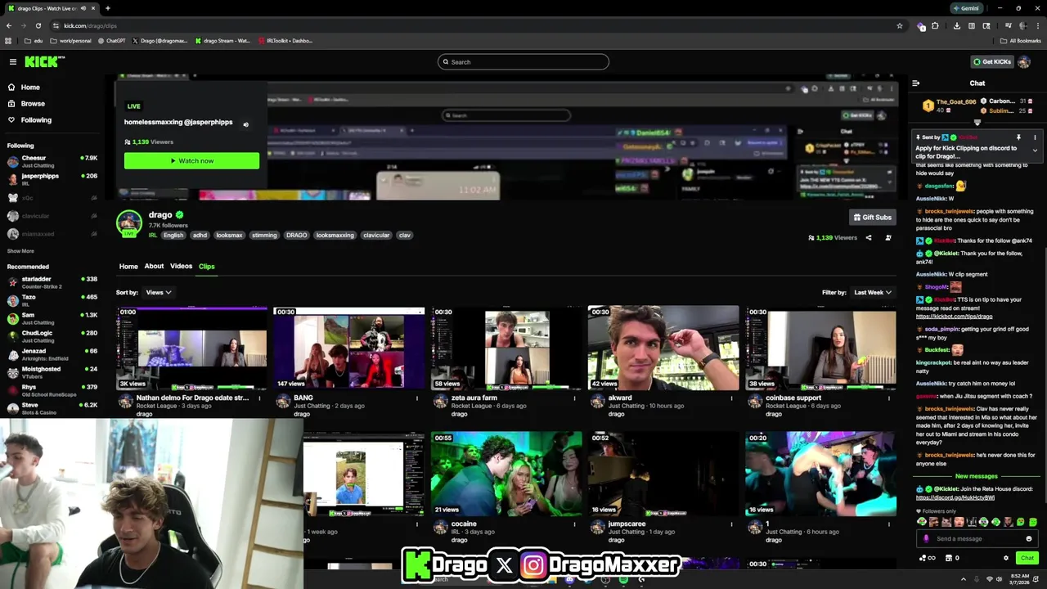Open the akward clip thumbnail
The image size is (1047, 589).
click(663, 348)
